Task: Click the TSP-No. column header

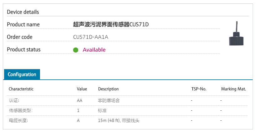Action: point(199,89)
